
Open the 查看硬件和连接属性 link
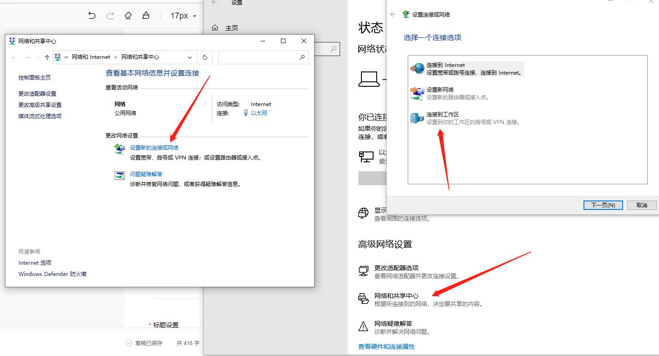pyautogui.click(x=386, y=347)
